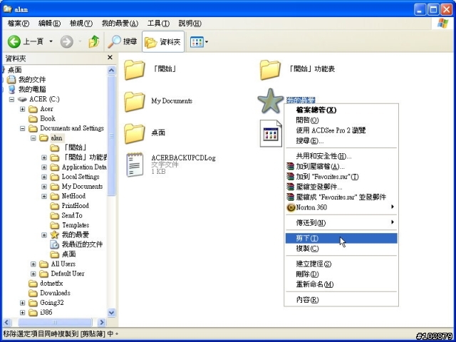
Task: Select the 「開始」 folder icon in file pane
Action: (135, 70)
